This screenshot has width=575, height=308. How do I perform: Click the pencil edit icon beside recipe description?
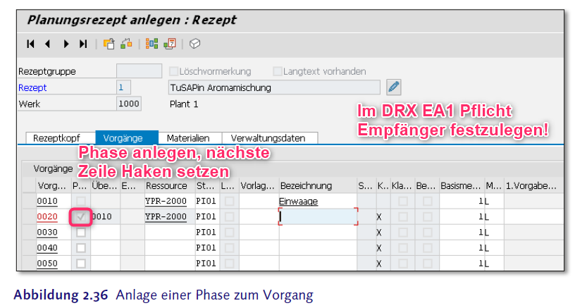point(394,87)
